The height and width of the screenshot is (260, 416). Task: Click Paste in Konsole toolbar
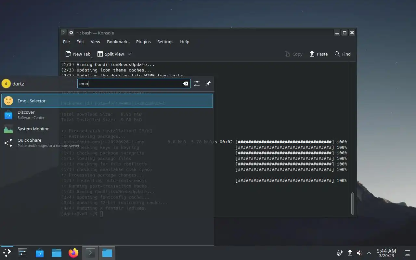[318, 54]
